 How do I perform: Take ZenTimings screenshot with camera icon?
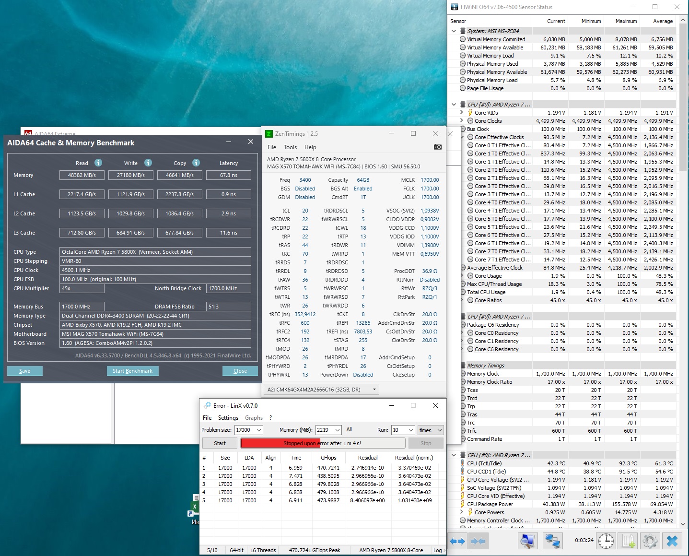coord(437,147)
